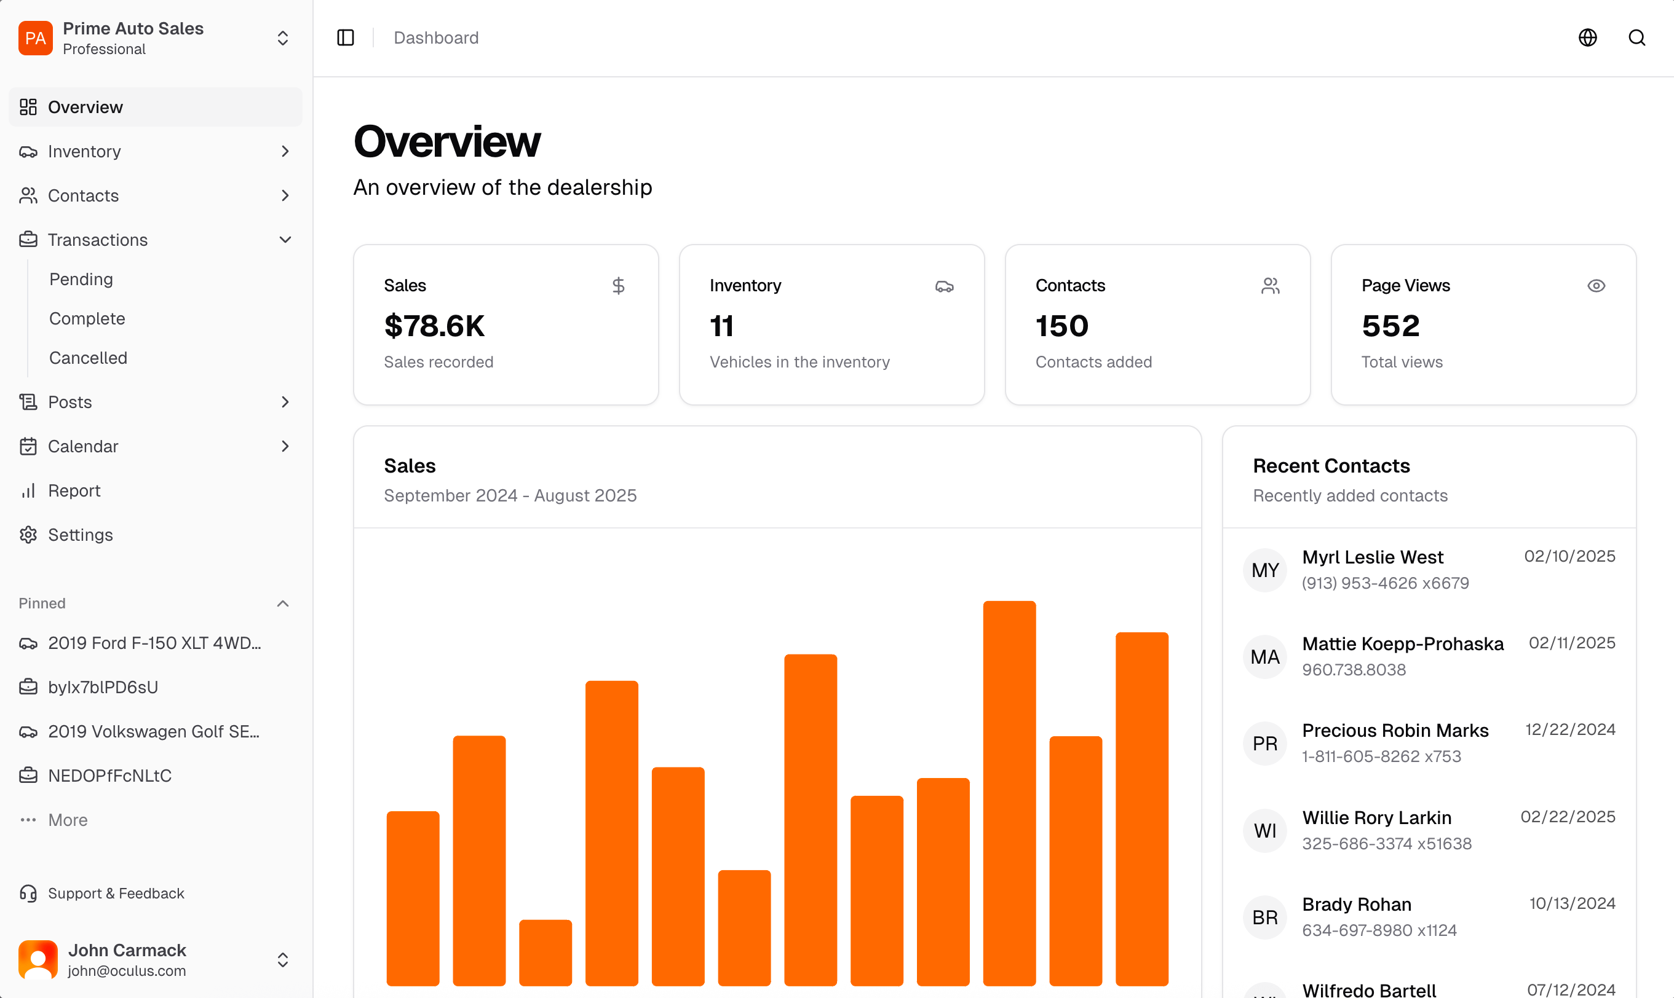The height and width of the screenshot is (998, 1674).
Task: Collapse the Transactions submenu chevron
Action: (x=285, y=240)
